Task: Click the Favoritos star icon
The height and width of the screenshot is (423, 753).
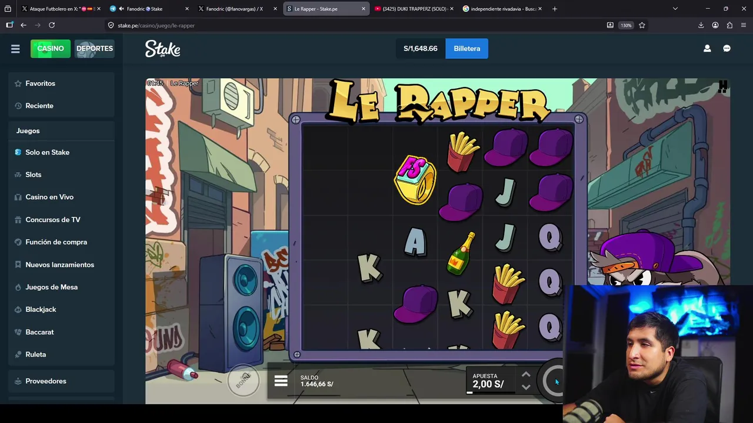Action: click(x=18, y=83)
